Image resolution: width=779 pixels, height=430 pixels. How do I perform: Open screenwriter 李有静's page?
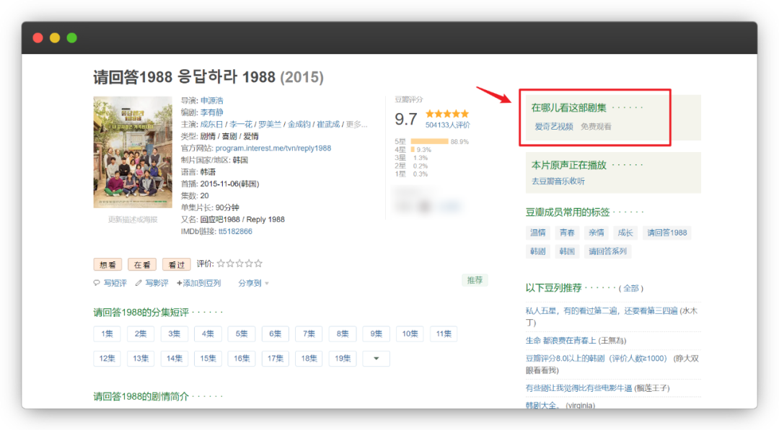211,112
